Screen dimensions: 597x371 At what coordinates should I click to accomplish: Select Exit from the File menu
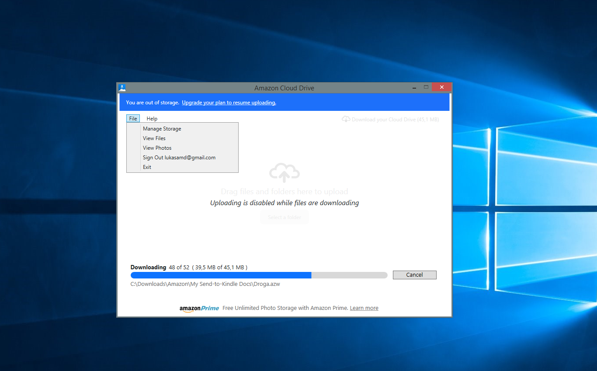pyautogui.click(x=182, y=167)
